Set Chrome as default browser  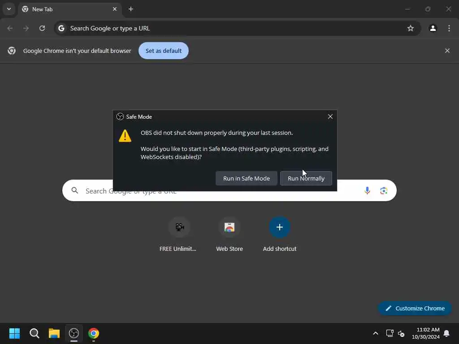pos(163,51)
